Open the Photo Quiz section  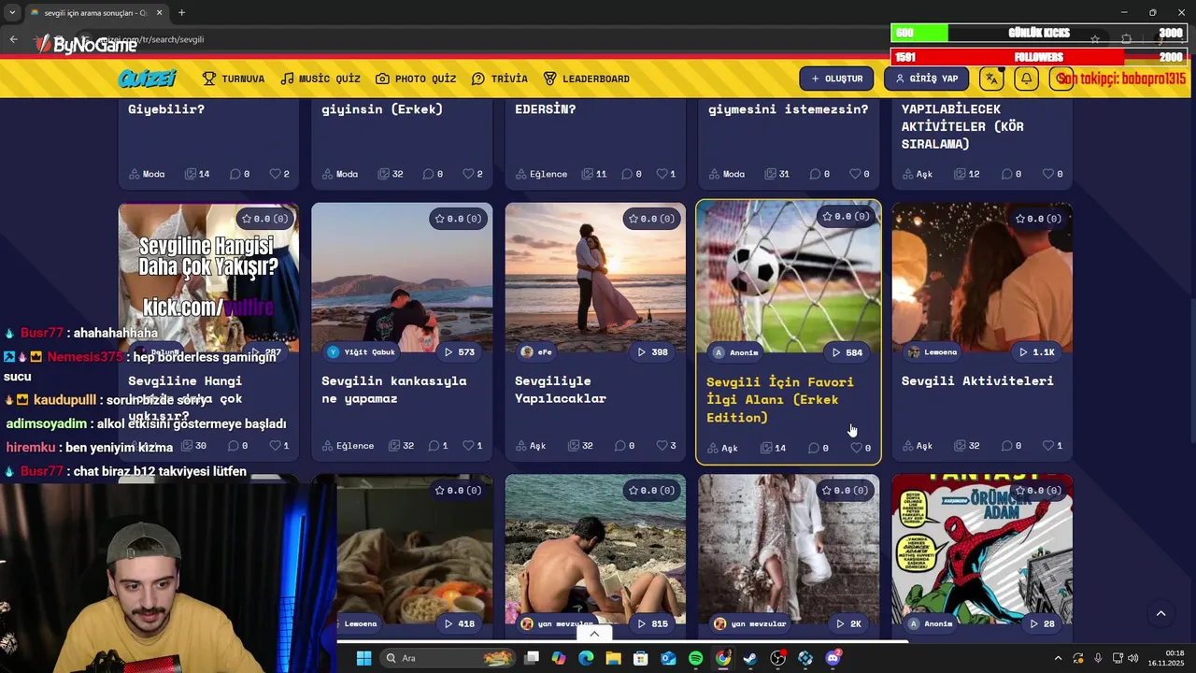click(x=416, y=79)
